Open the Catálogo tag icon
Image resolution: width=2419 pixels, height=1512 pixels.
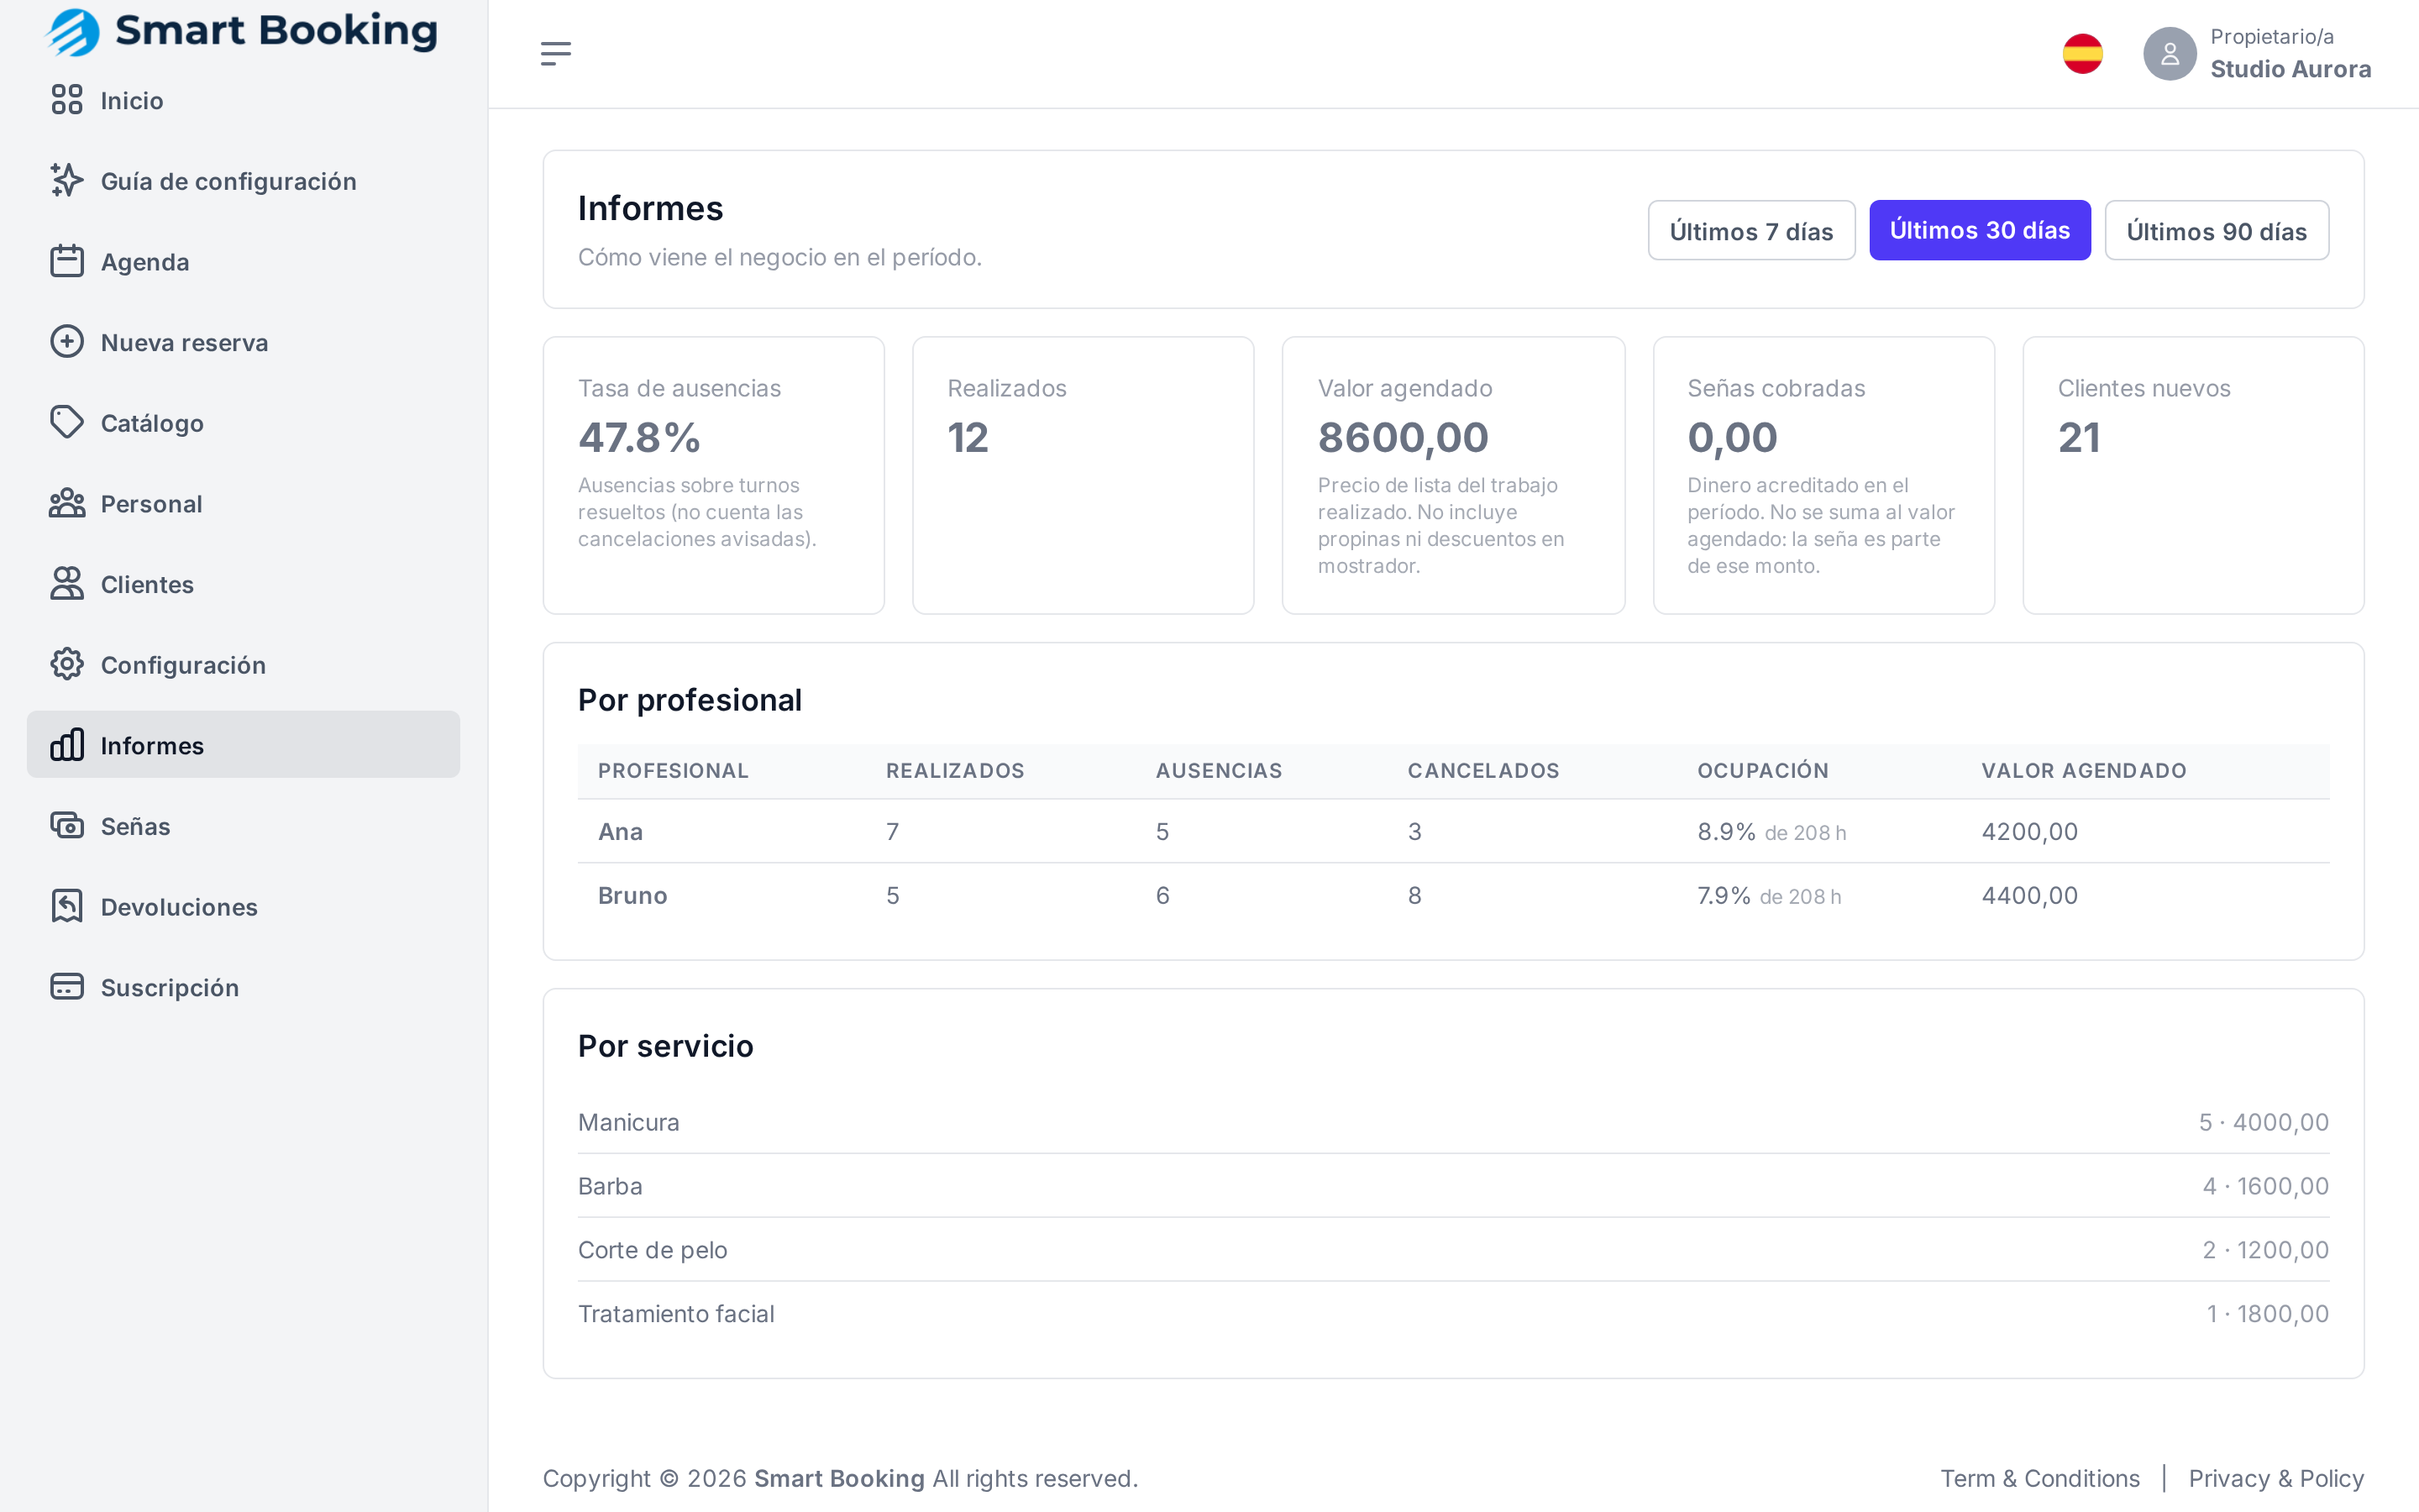(x=67, y=423)
